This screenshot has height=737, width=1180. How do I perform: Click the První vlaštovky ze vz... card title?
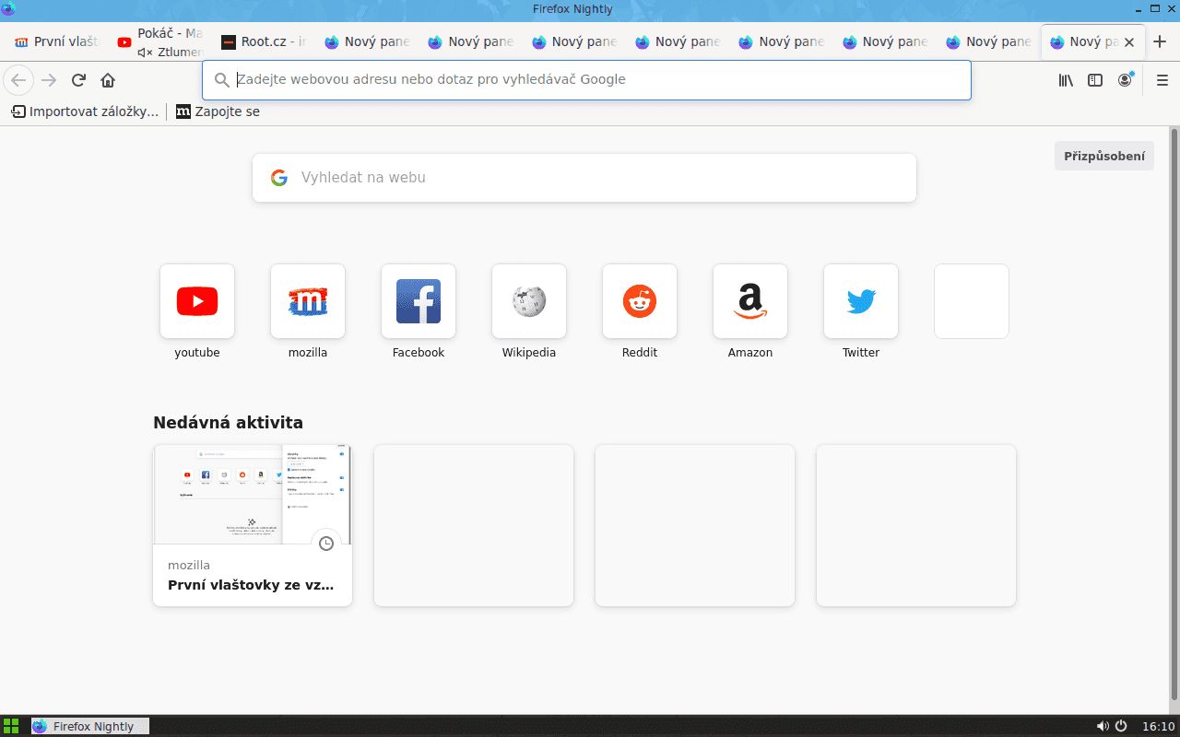click(x=251, y=585)
